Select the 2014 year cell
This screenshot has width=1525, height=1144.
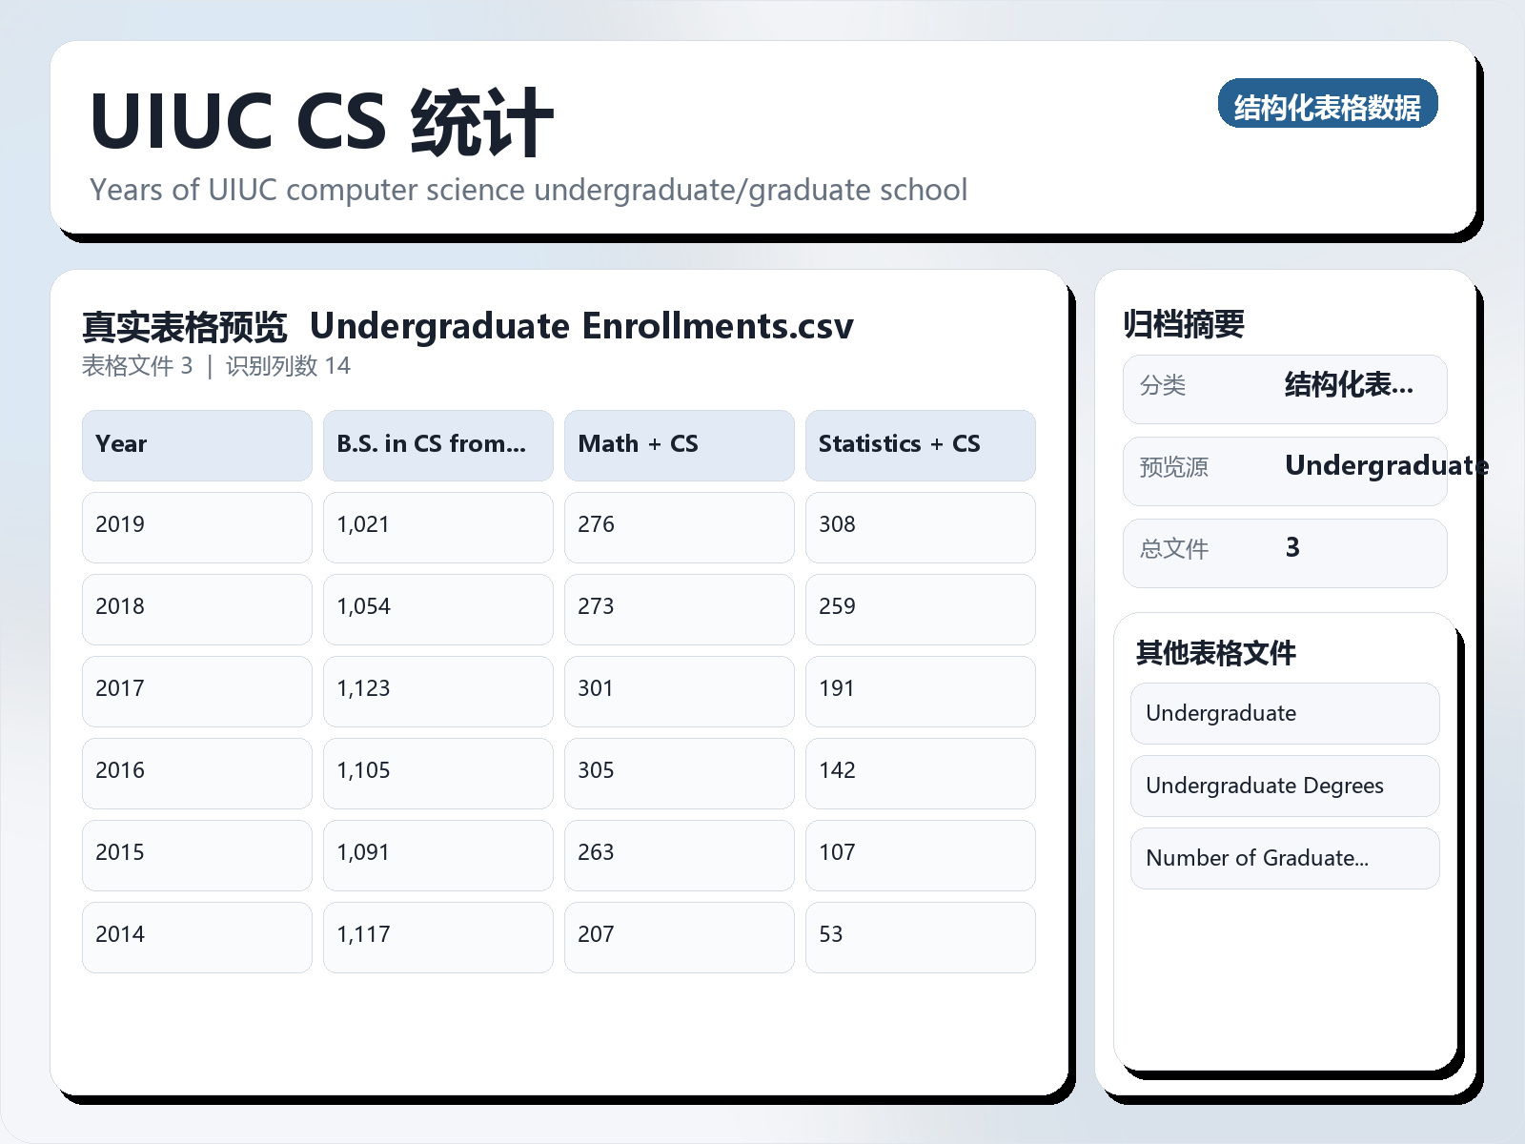coord(196,936)
